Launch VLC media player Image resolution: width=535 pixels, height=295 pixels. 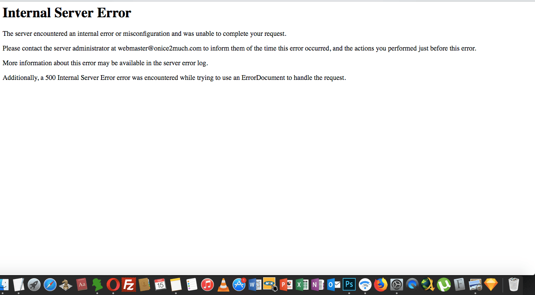pyautogui.click(x=223, y=285)
